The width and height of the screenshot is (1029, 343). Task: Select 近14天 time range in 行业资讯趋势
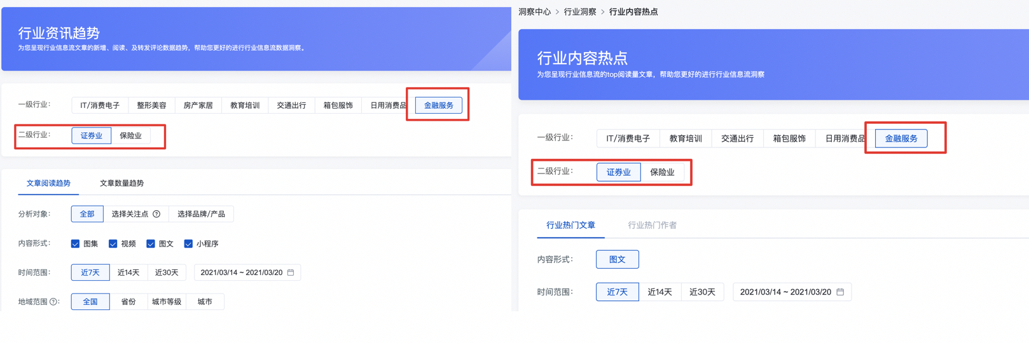pyautogui.click(x=128, y=272)
